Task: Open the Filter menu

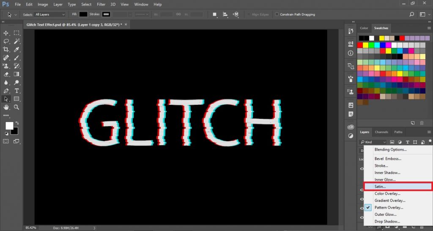Action: coord(101,4)
